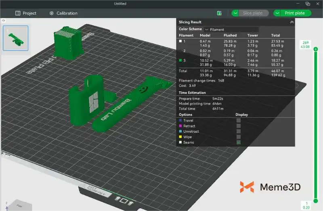Switch to the Calibration tab
Viewport: 323px width, 211px height.
(x=63, y=13)
